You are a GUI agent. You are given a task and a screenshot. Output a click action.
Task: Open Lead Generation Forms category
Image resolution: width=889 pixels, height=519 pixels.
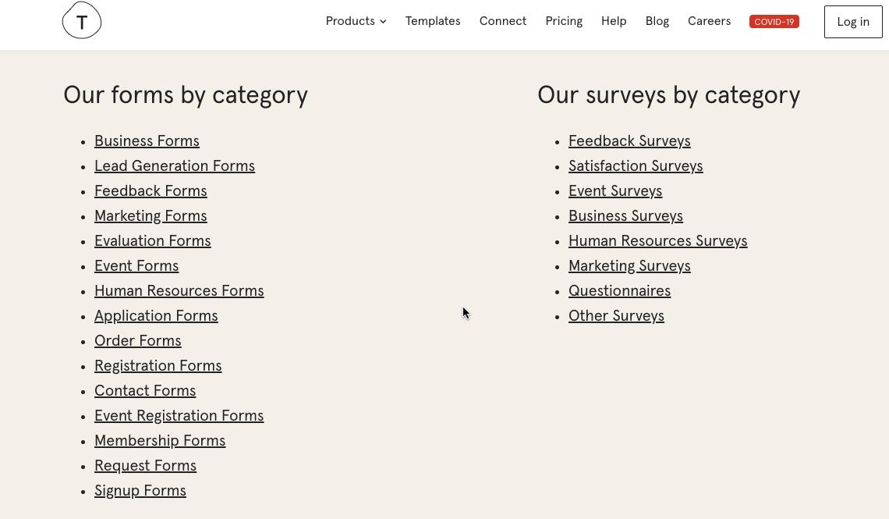click(x=175, y=166)
